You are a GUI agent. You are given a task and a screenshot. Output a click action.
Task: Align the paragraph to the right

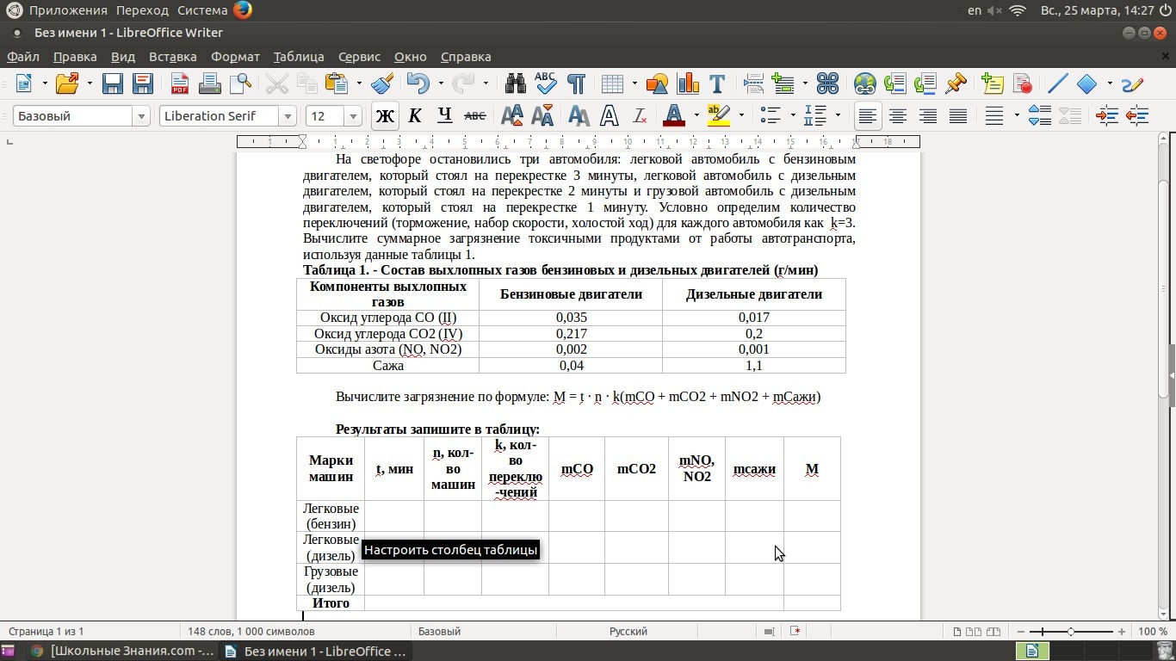coord(928,115)
